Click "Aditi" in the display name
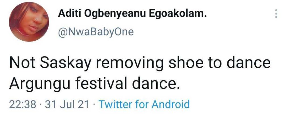Image resolution: width=291 pixels, height=118 pixels. tap(68, 14)
